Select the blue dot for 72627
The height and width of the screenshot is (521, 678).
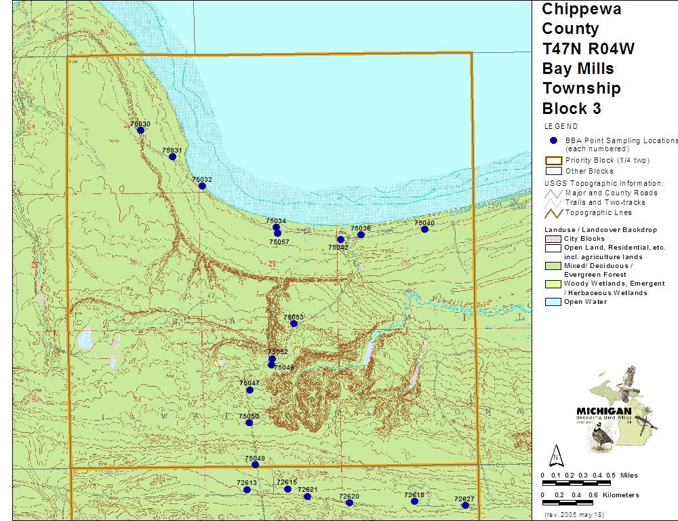(x=465, y=505)
